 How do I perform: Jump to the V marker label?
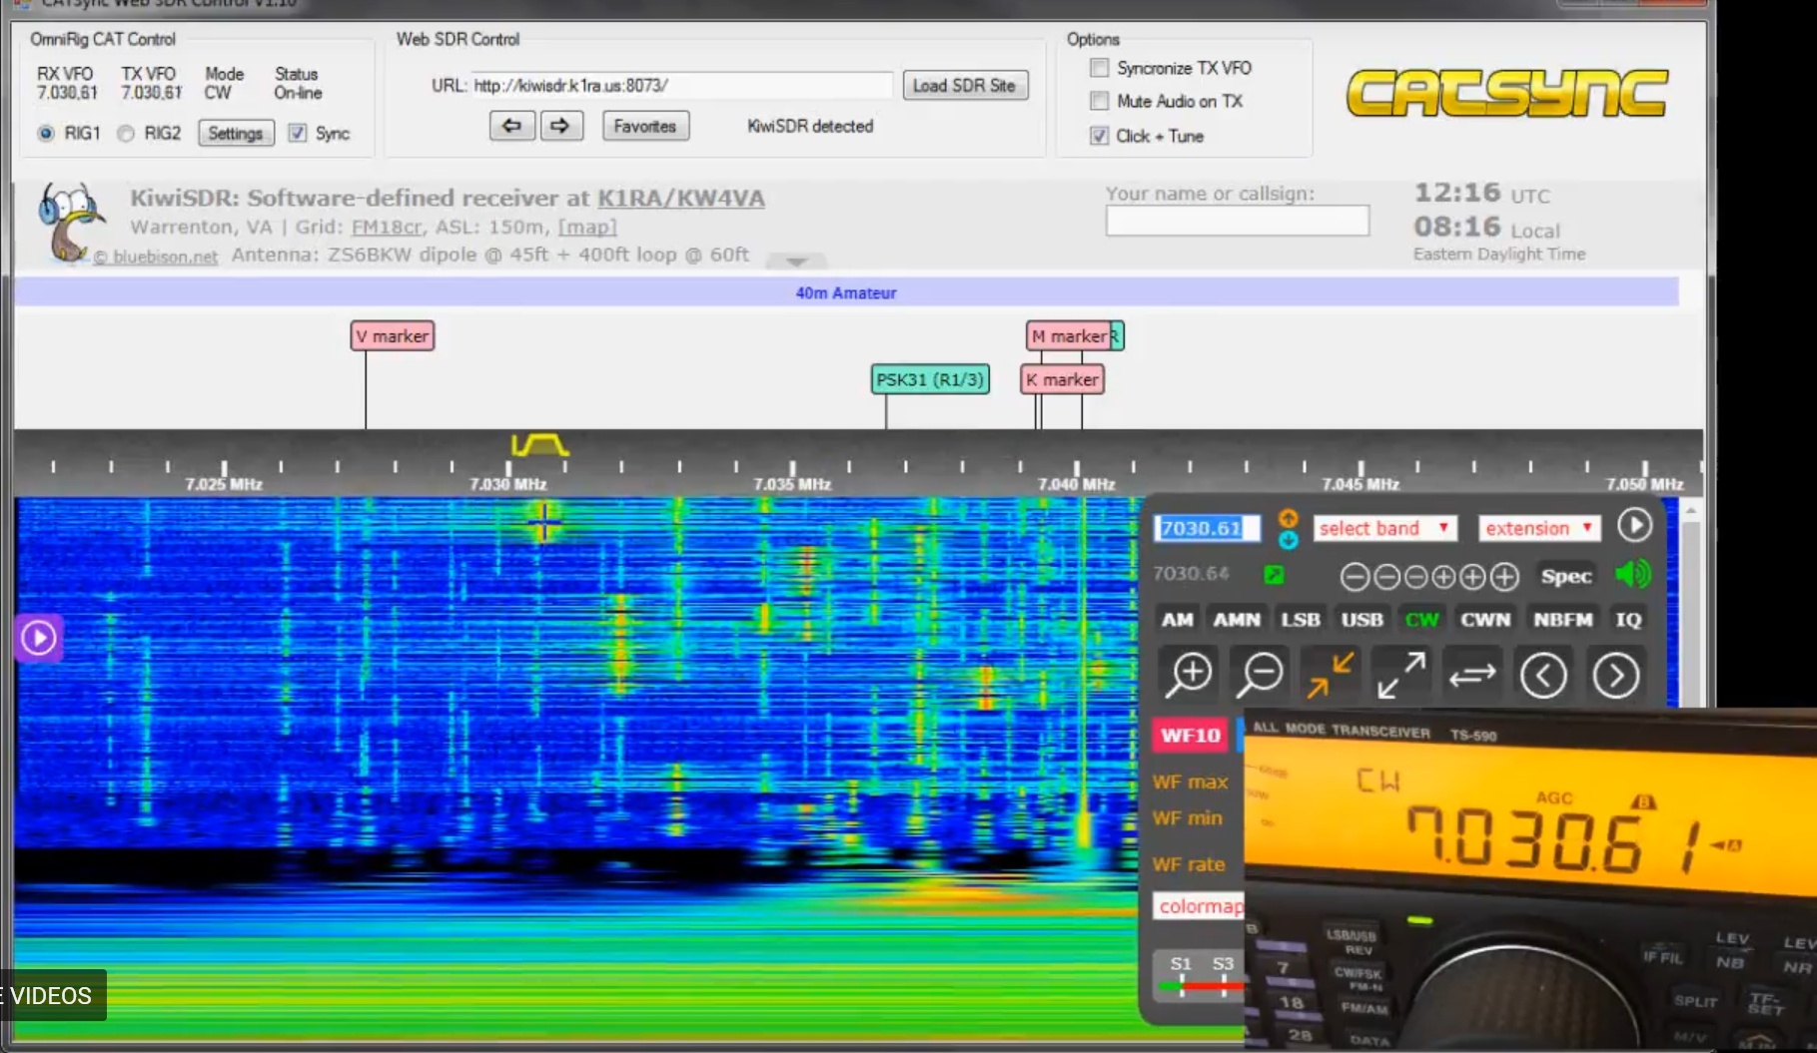coord(393,336)
